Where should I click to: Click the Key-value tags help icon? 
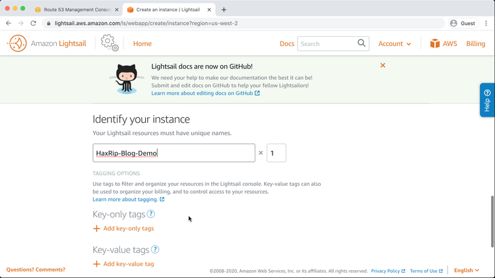tap(155, 250)
